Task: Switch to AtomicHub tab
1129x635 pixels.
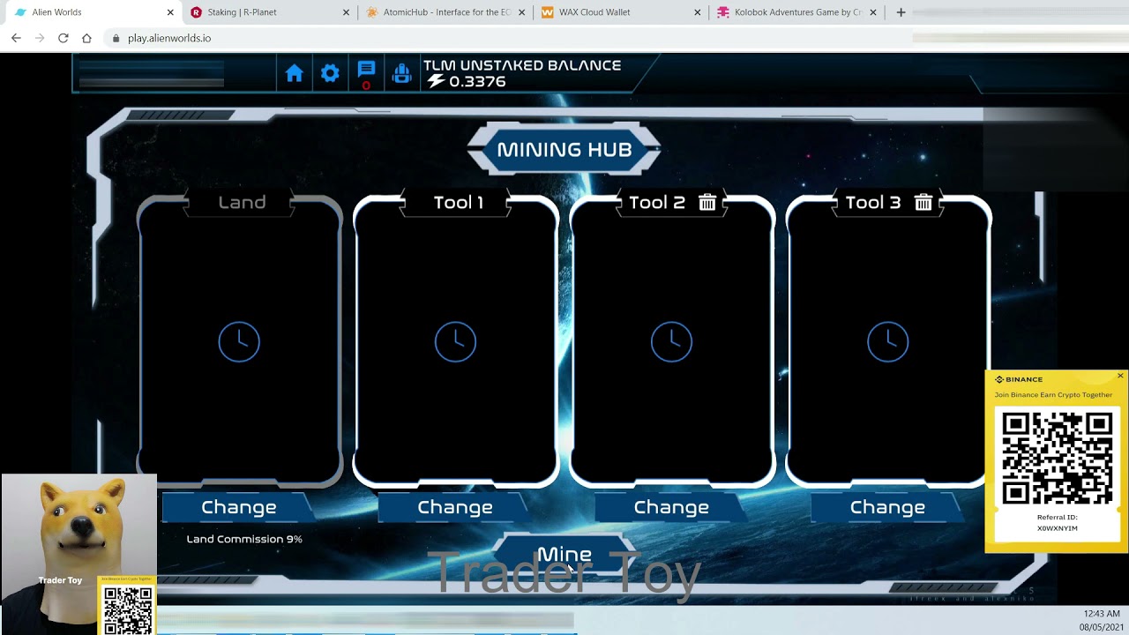Action: (x=445, y=12)
